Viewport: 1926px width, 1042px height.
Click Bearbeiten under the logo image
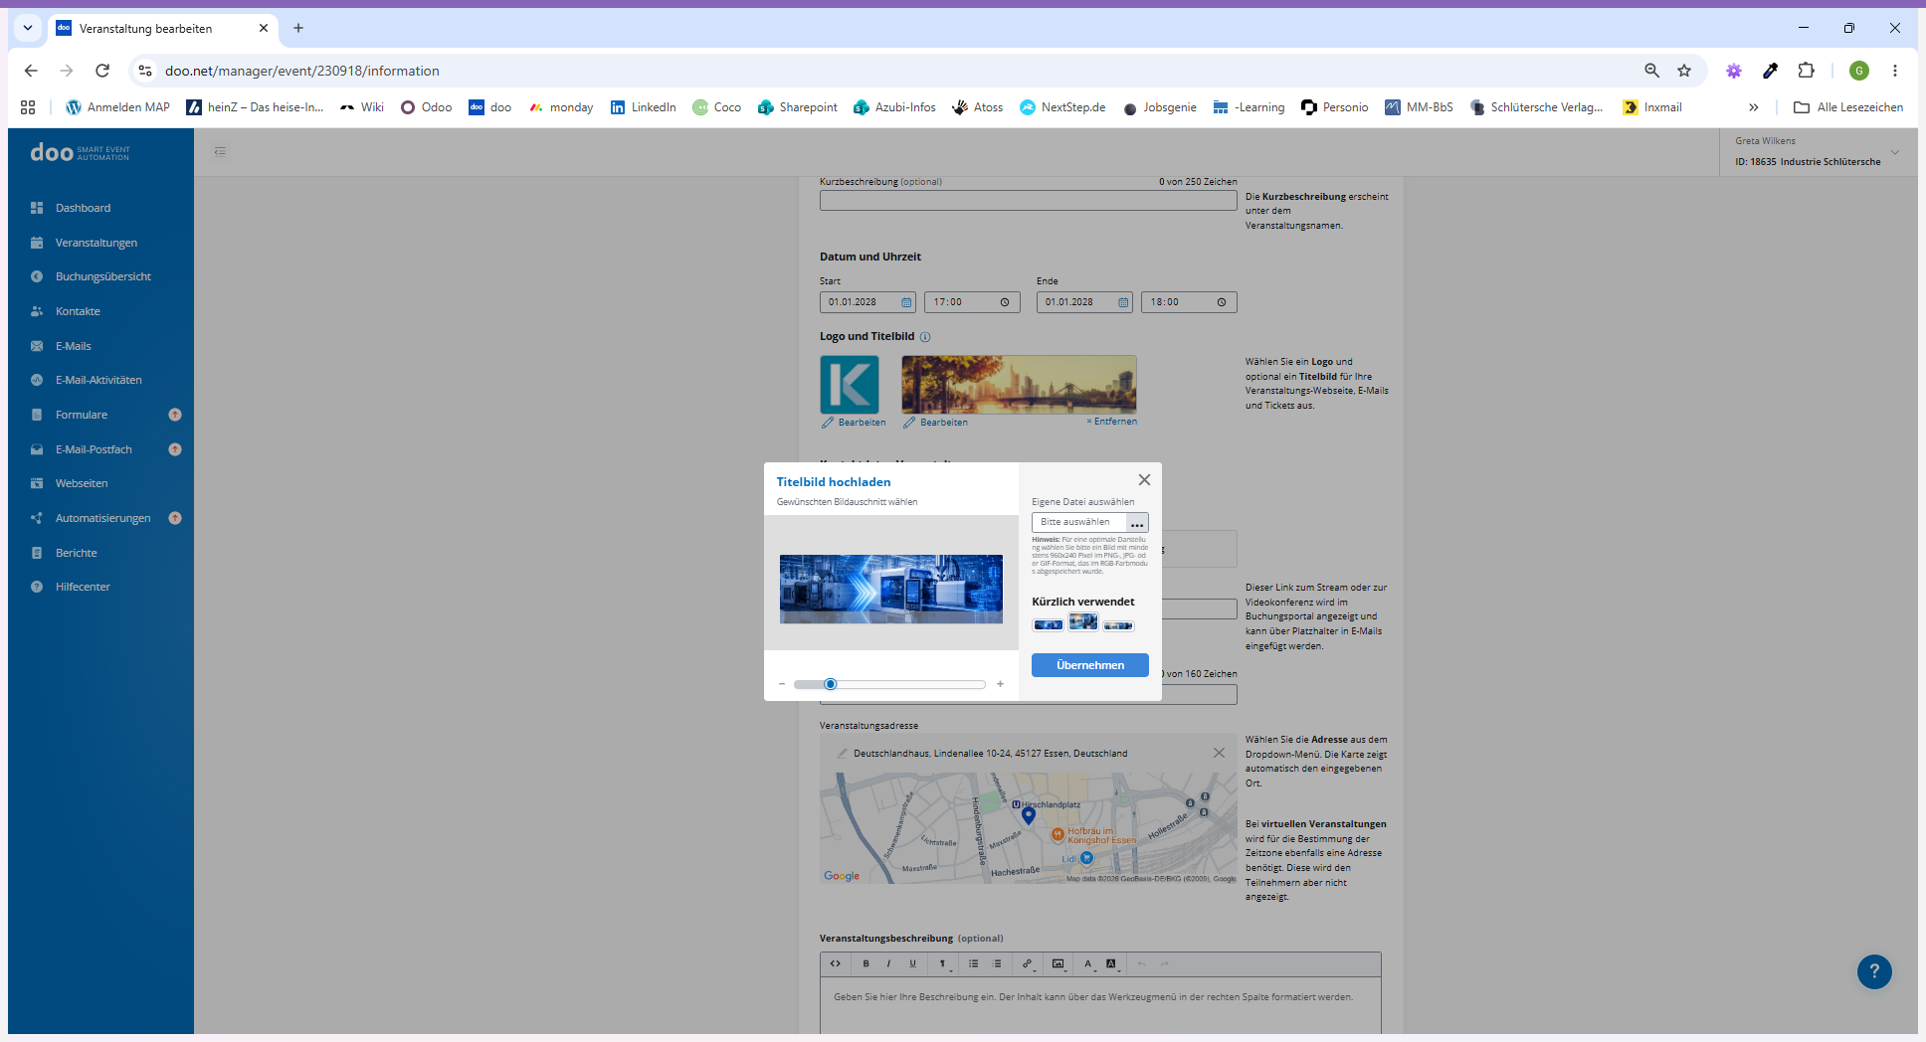(854, 423)
